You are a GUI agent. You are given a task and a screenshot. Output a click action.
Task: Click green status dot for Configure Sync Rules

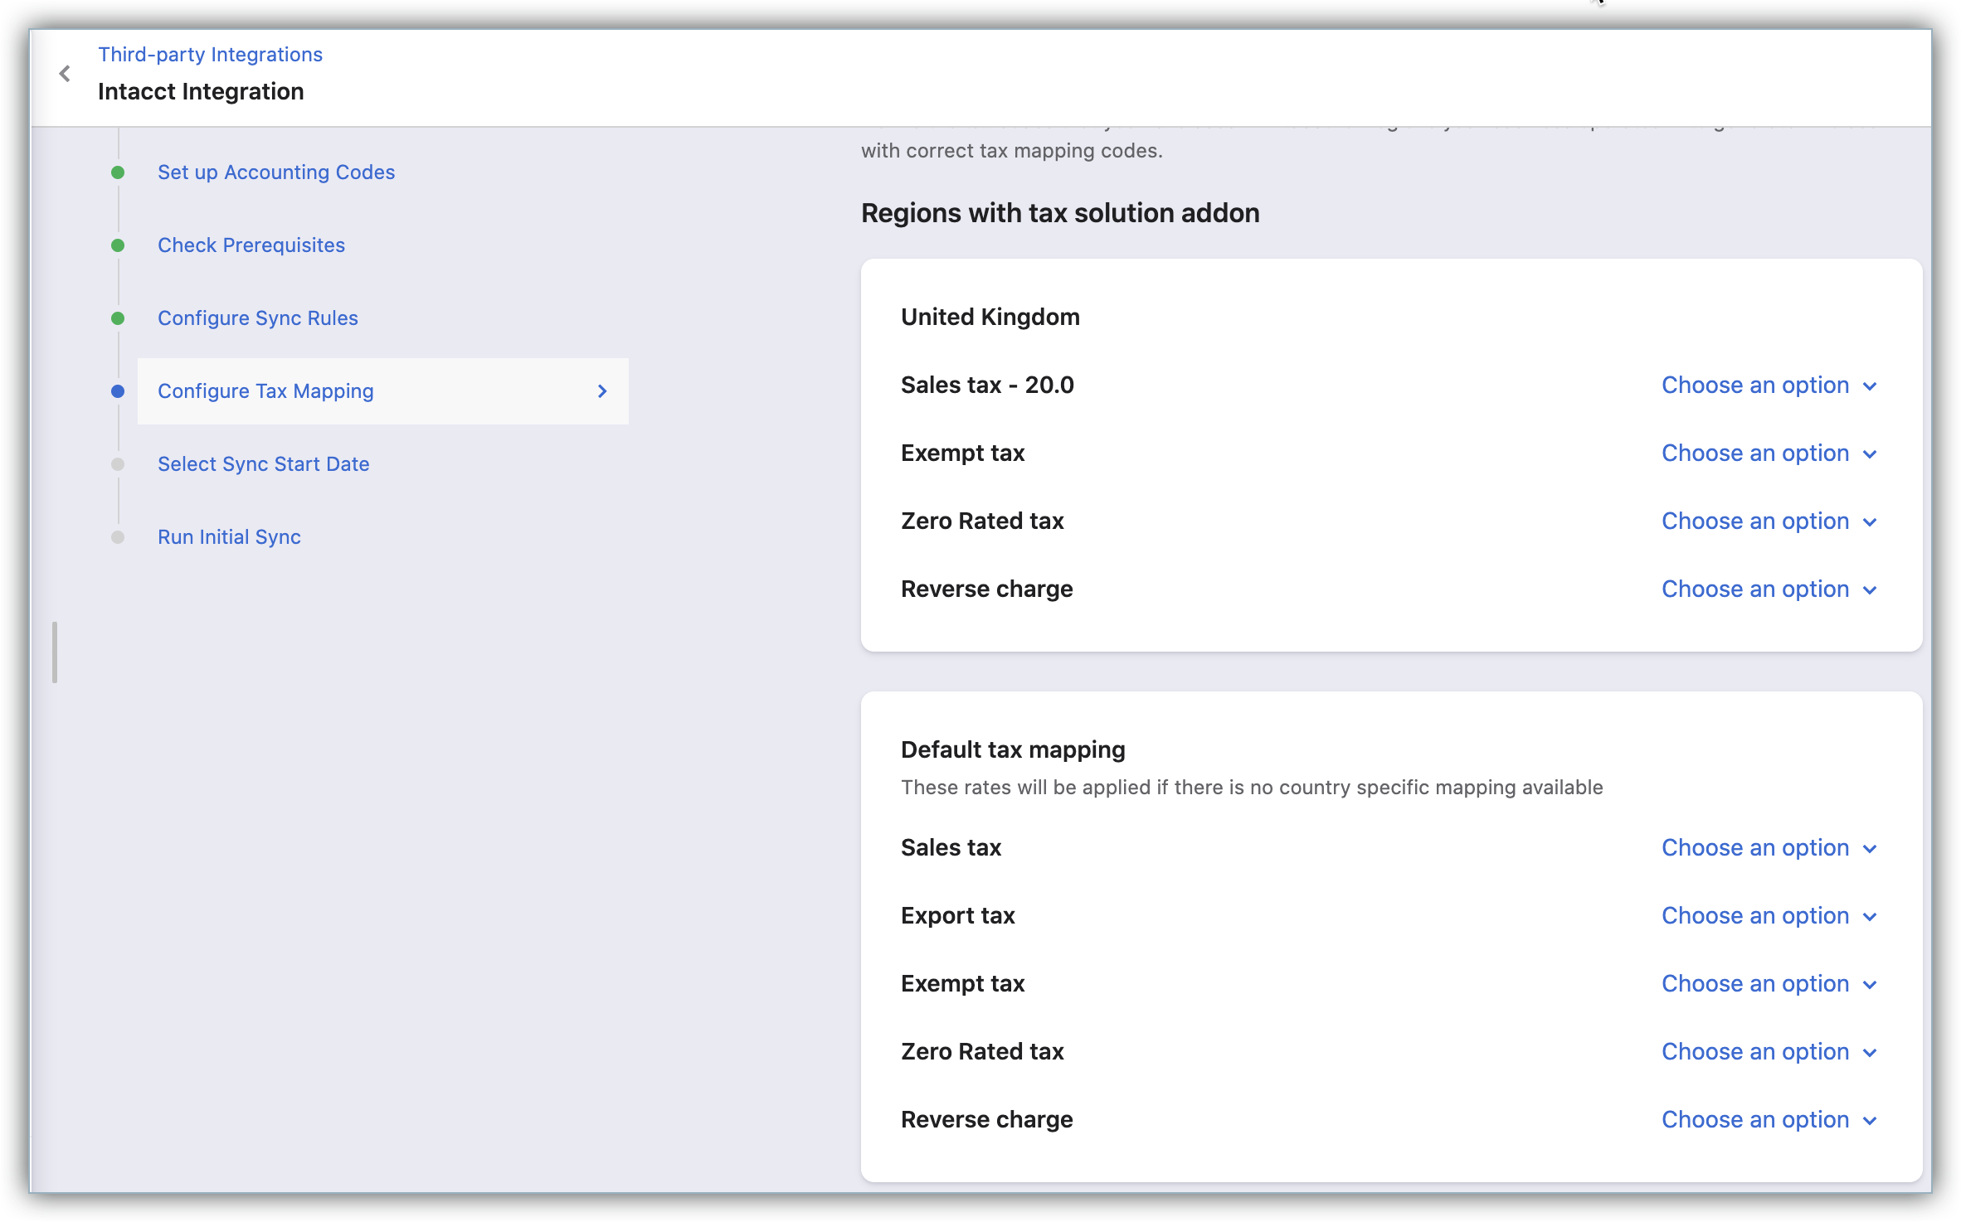pos(118,318)
